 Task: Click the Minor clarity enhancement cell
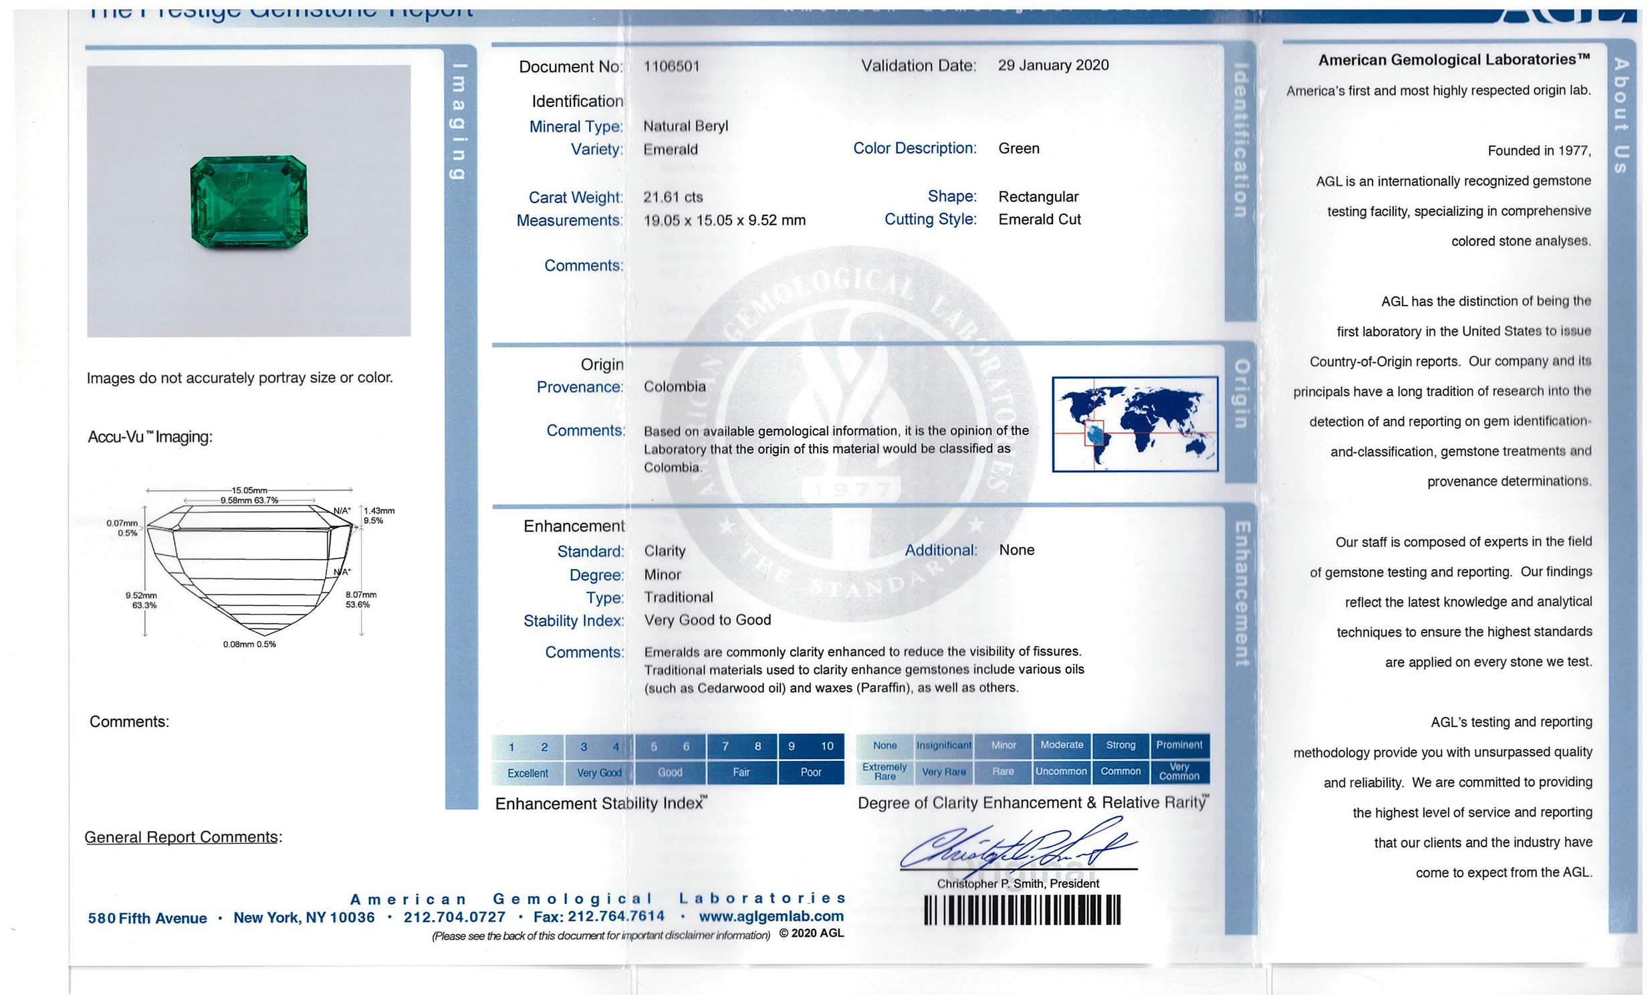point(1003,745)
